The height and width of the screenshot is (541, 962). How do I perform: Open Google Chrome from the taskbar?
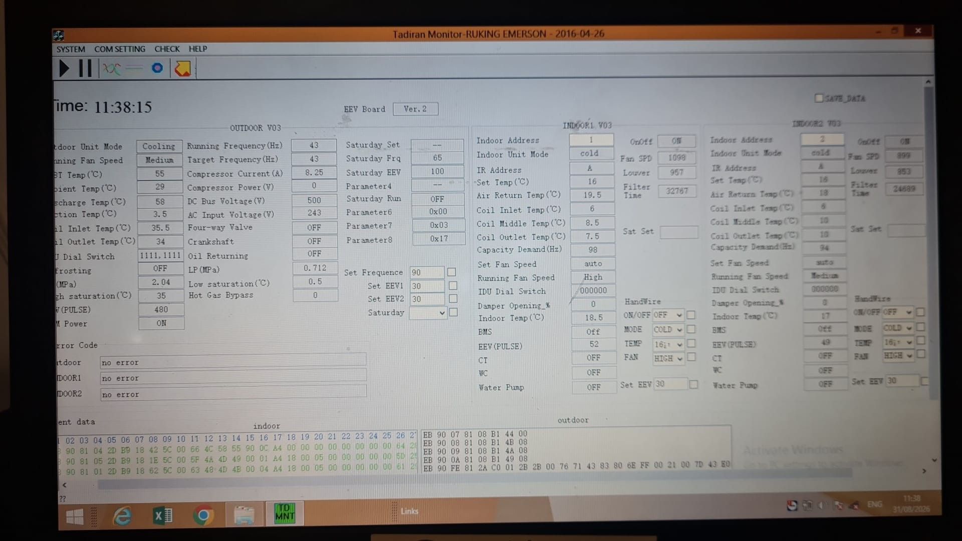203,515
